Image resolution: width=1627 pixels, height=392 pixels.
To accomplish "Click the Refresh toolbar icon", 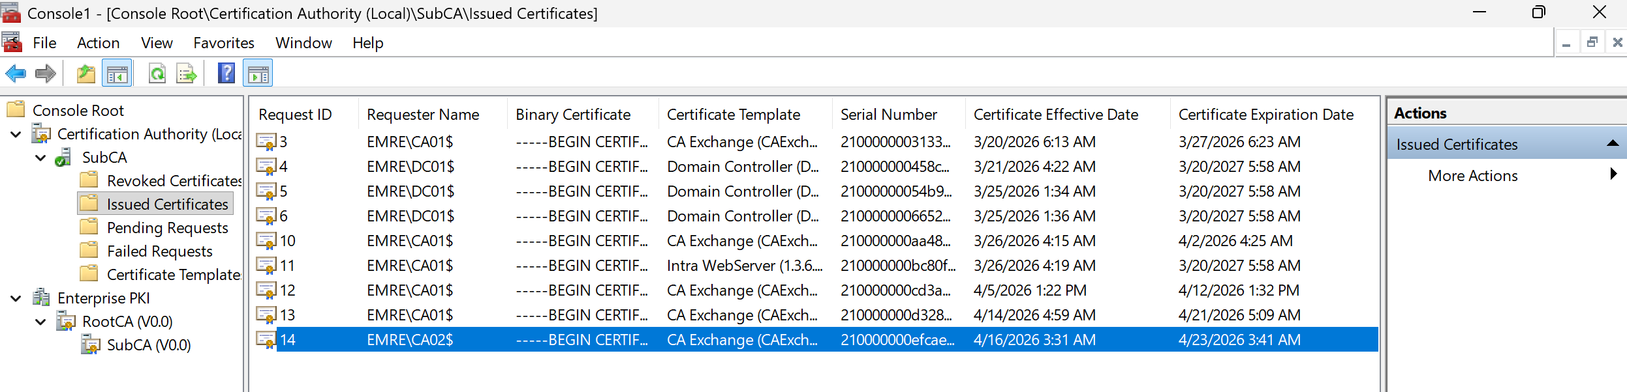I will tap(157, 74).
